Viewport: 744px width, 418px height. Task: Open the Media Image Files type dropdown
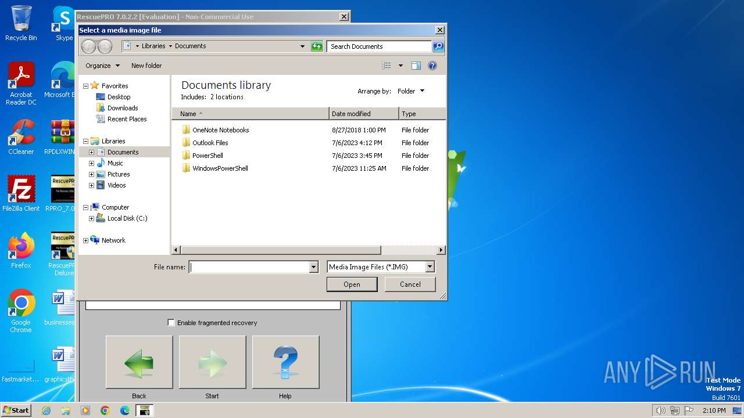430,267
